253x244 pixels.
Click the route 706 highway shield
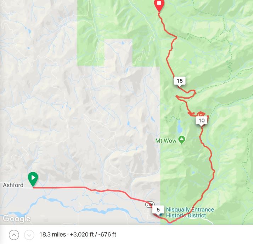point(150,204)
